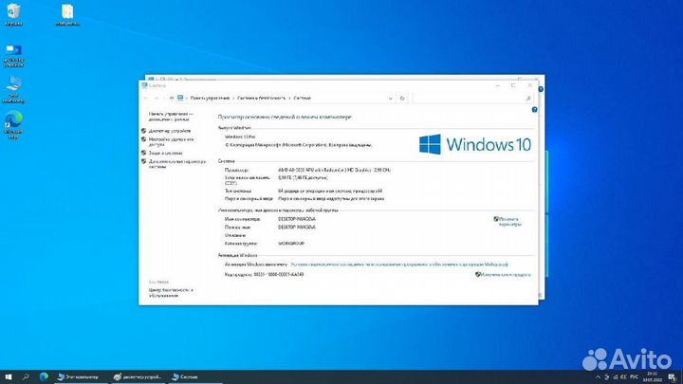The height and width of the screenshot is (384, 683).
Task: Select the product code value text
Action: (x=279, y=275)
